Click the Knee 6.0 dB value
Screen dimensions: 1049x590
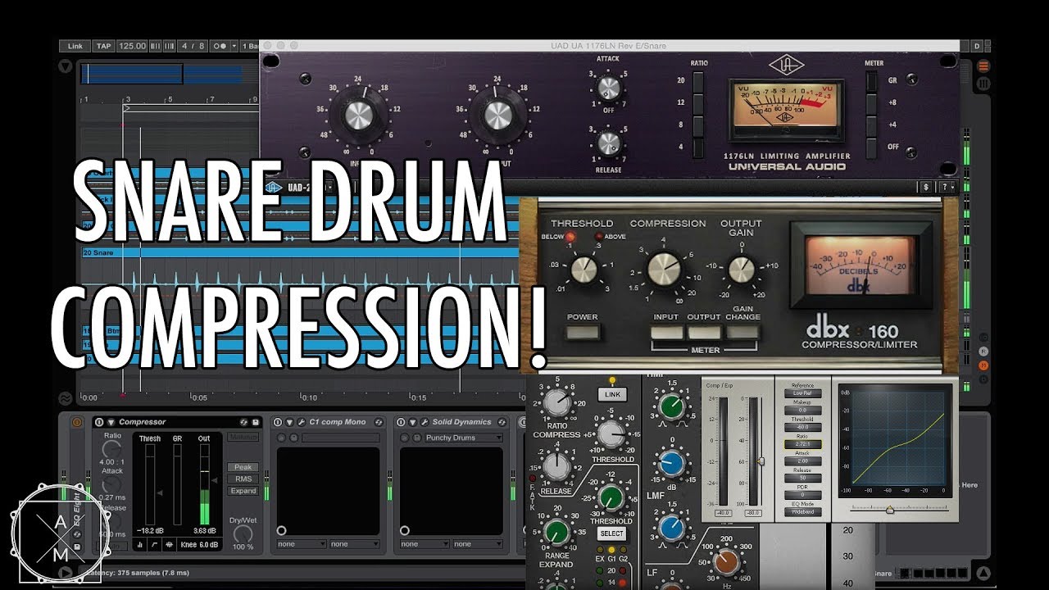click(x=201, y=545)
